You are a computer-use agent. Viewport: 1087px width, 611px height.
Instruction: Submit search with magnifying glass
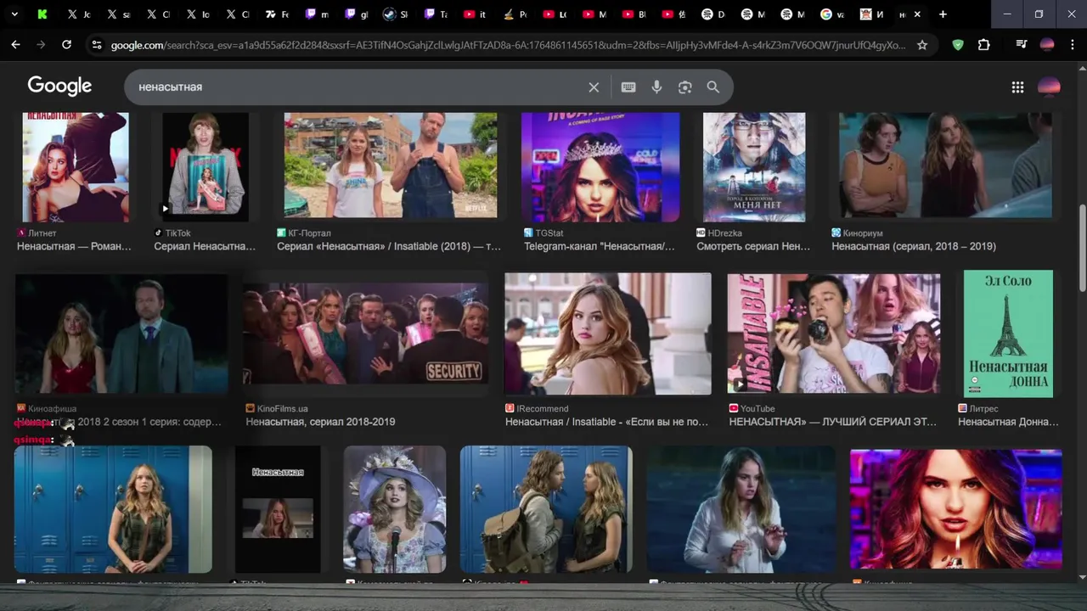713,87
